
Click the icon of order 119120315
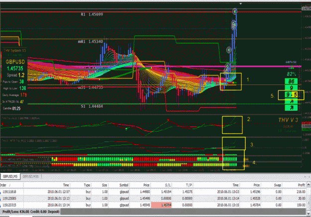(0, 205)
